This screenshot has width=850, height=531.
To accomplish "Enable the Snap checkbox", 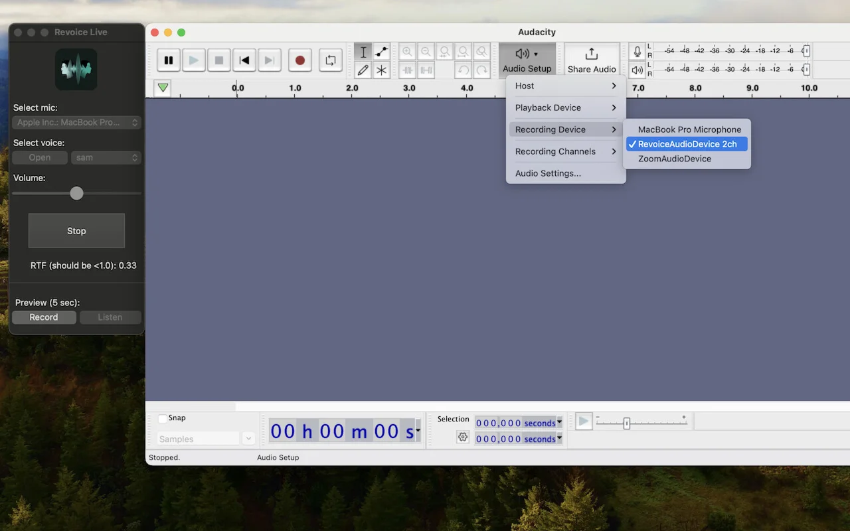I will tap(163, 418).
